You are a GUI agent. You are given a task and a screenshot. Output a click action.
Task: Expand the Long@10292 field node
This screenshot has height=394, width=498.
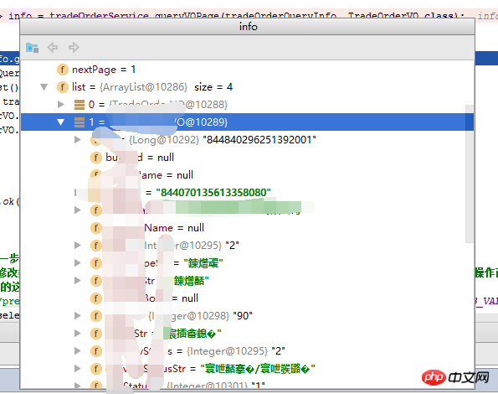tap(78, 140)
